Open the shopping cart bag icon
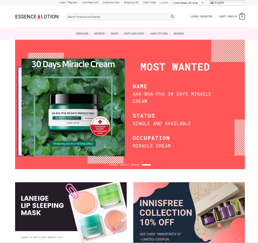258x243 pixels. [242, 16]
